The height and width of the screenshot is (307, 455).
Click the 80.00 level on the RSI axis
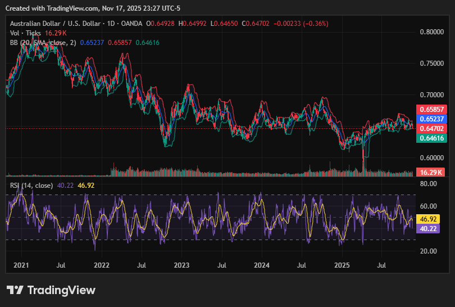pyautogui.click(x=430, y=184)
